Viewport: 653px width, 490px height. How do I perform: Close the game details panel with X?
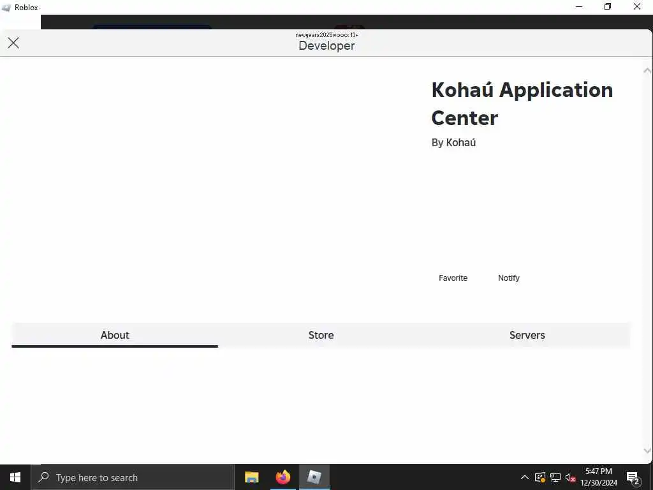click(x=13, y=43)
